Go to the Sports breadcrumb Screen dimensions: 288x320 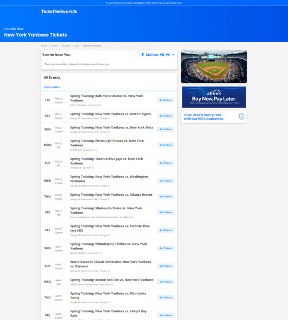pos(55,46)
